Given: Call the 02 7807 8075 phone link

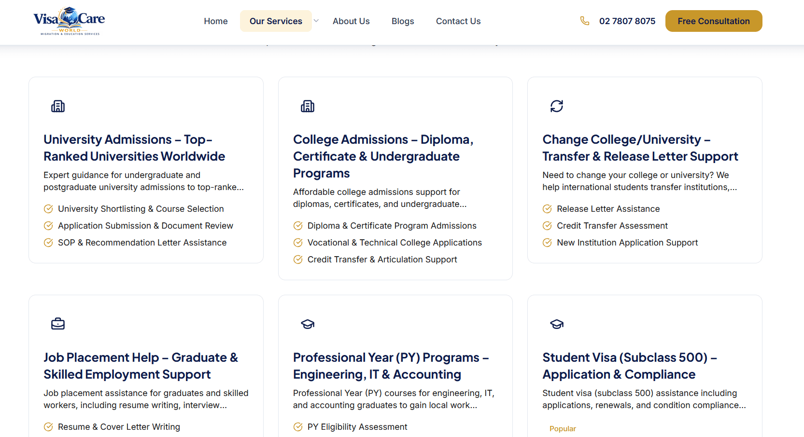Looking at the screenshot, I should click(x=627, y=21).
